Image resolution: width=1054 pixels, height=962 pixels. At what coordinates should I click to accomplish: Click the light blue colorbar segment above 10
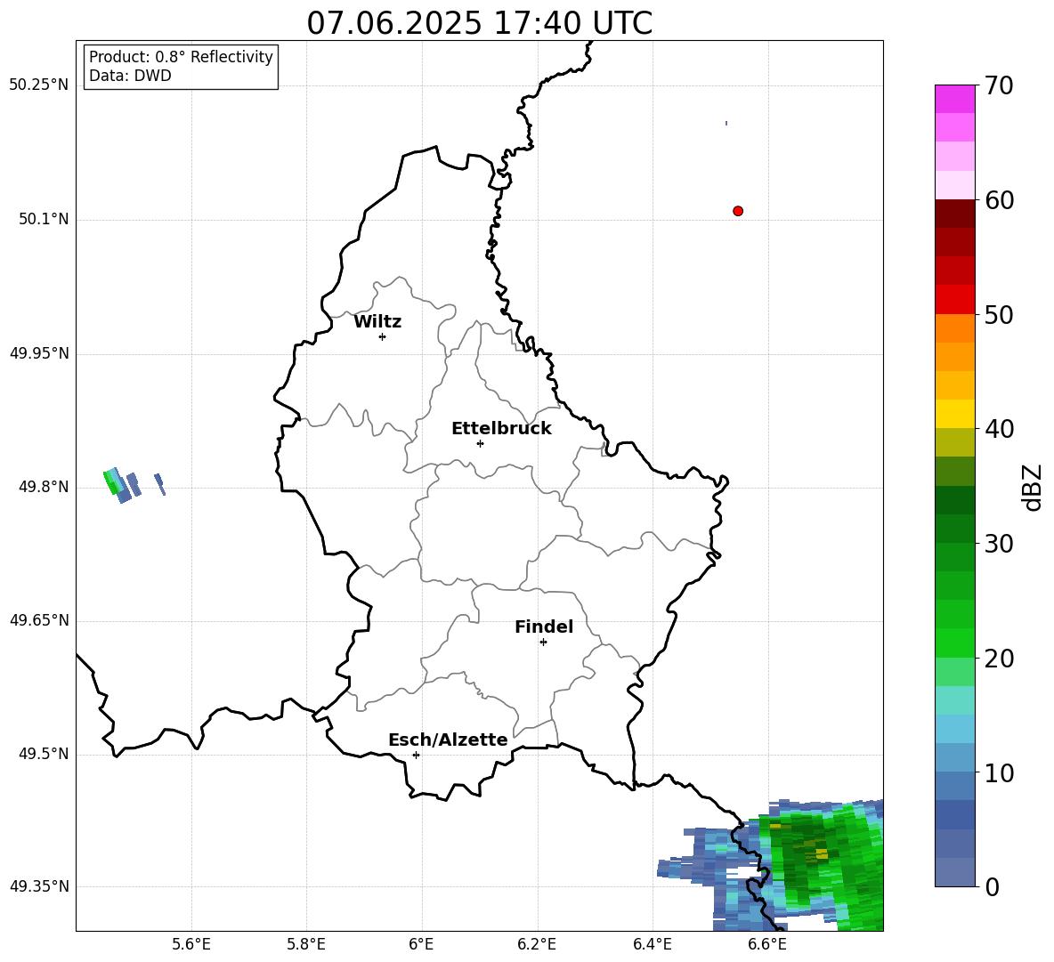955,758
